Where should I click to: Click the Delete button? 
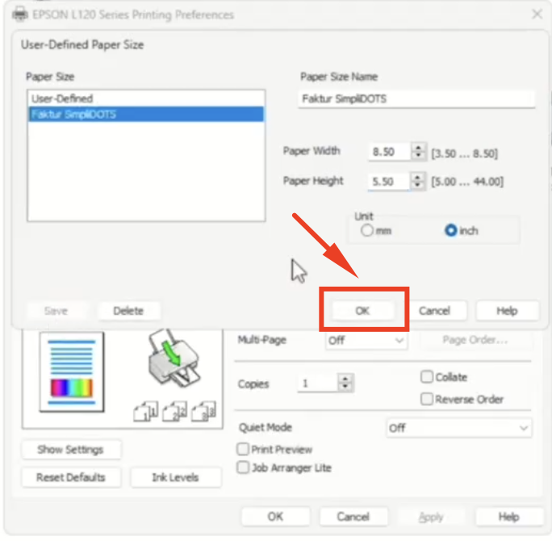tap(128, 311)
